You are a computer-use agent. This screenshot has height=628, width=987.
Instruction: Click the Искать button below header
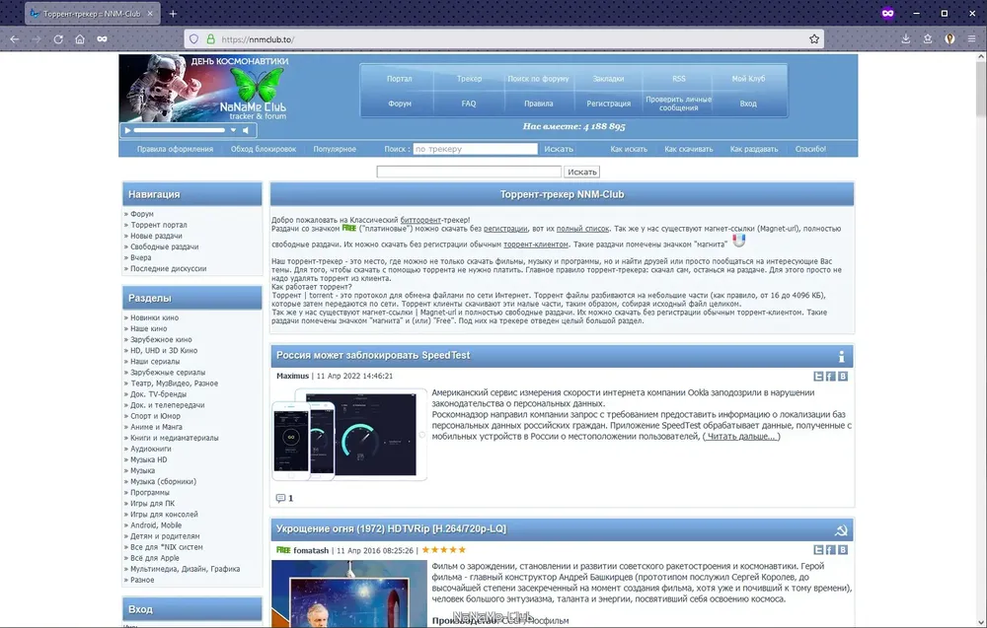point(581,172)
